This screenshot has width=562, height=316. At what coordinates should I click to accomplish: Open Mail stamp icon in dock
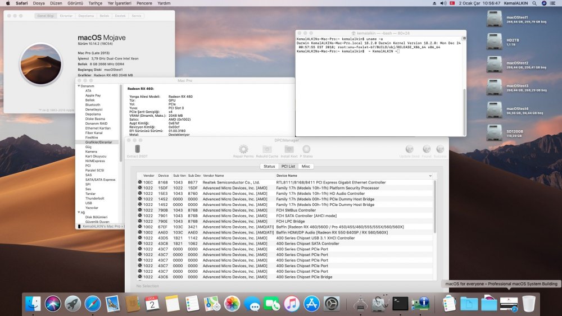pos(112,304)
